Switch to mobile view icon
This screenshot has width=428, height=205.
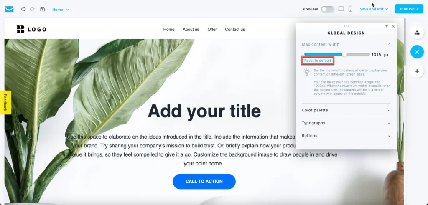[350, 9]
